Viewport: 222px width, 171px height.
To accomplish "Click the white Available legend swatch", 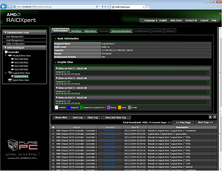I will pyautogui.click(x=56, y=107).
